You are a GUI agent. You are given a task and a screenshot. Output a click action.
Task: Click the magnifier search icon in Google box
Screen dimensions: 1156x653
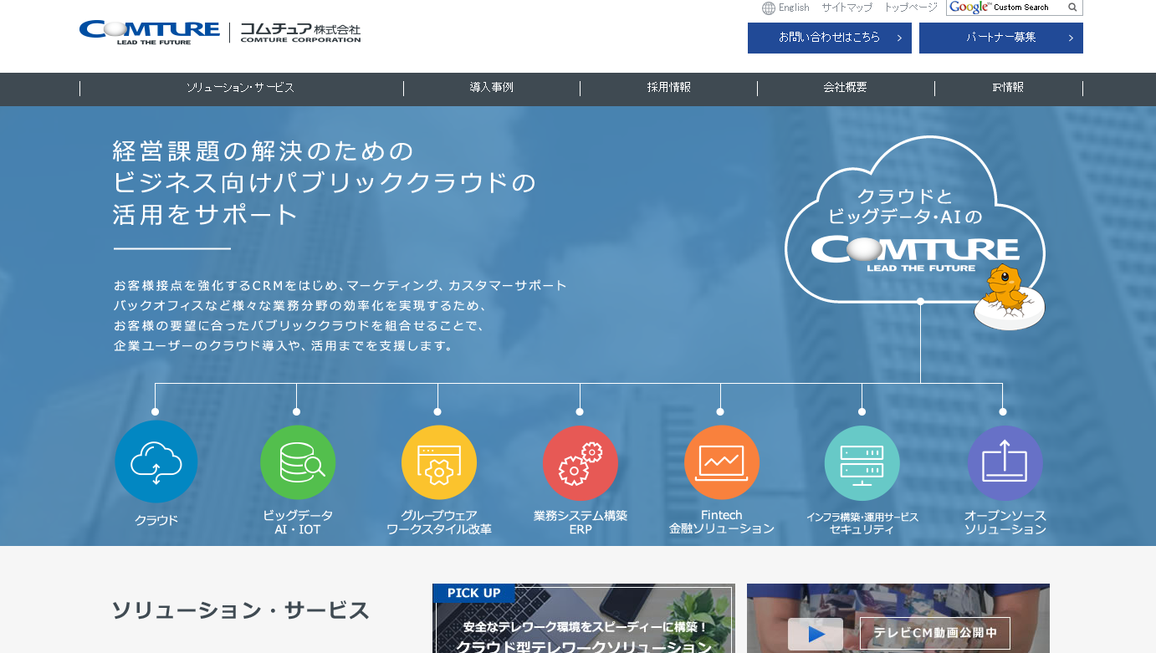tap(1072, 8)
